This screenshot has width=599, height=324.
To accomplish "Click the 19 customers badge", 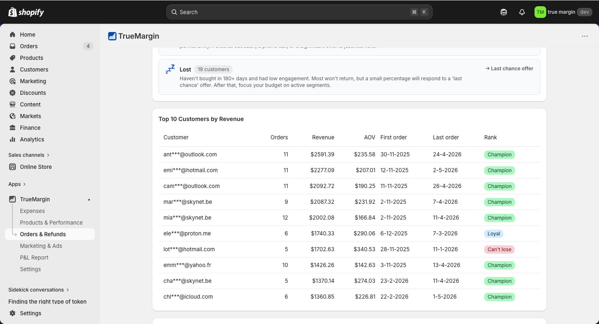I will coord(213,69).
